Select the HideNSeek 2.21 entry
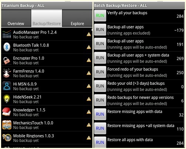 point(47,99)
